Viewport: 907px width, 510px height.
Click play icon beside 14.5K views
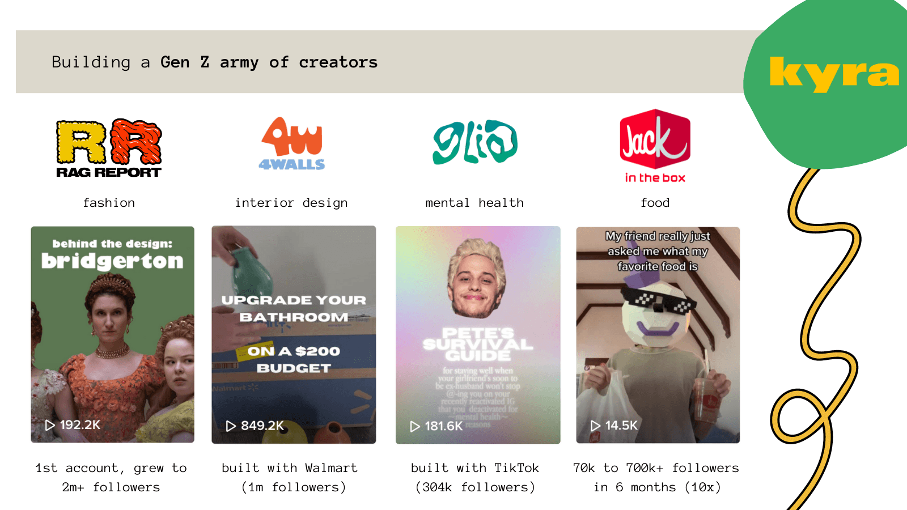coord(595,426)
